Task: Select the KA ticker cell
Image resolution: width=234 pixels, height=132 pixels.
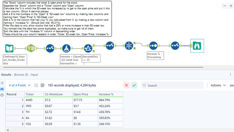Action: coord(34,118)
